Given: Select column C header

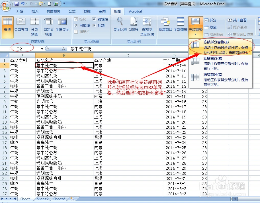Looking at the screenshot, I should [x=128, y=55].
